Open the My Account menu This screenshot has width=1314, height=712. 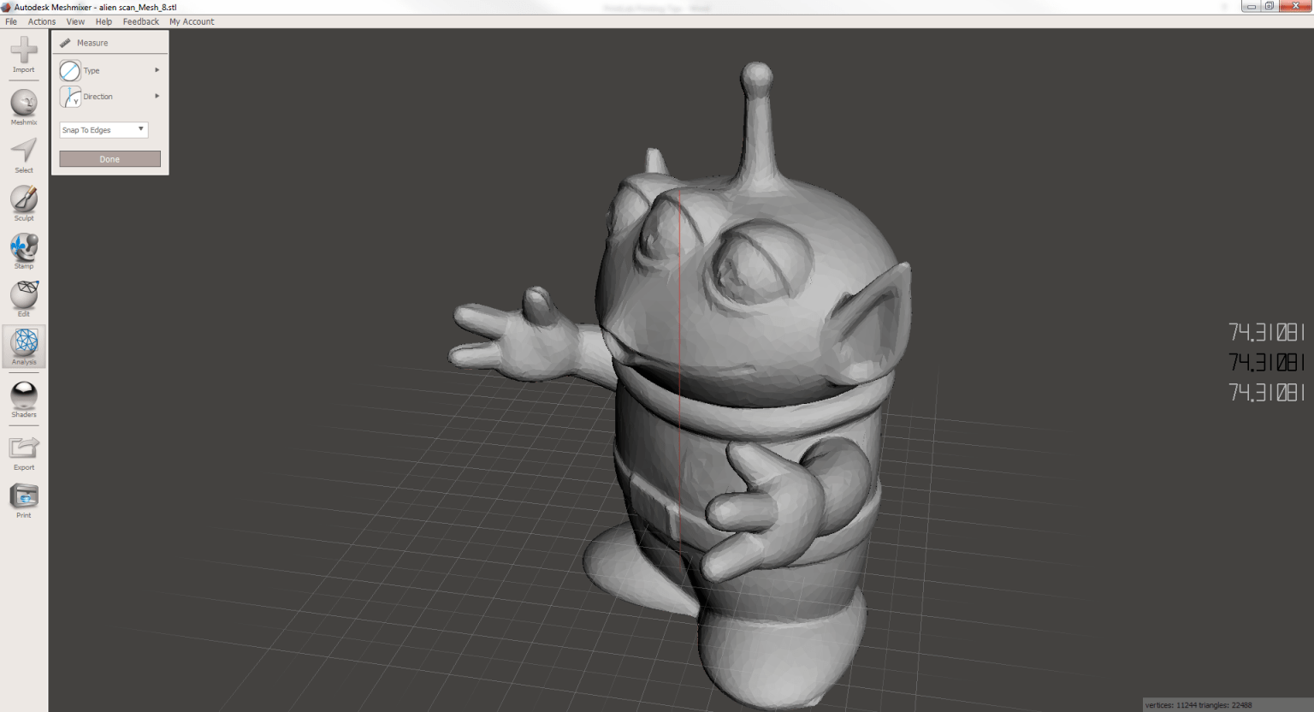coord(192,21)
